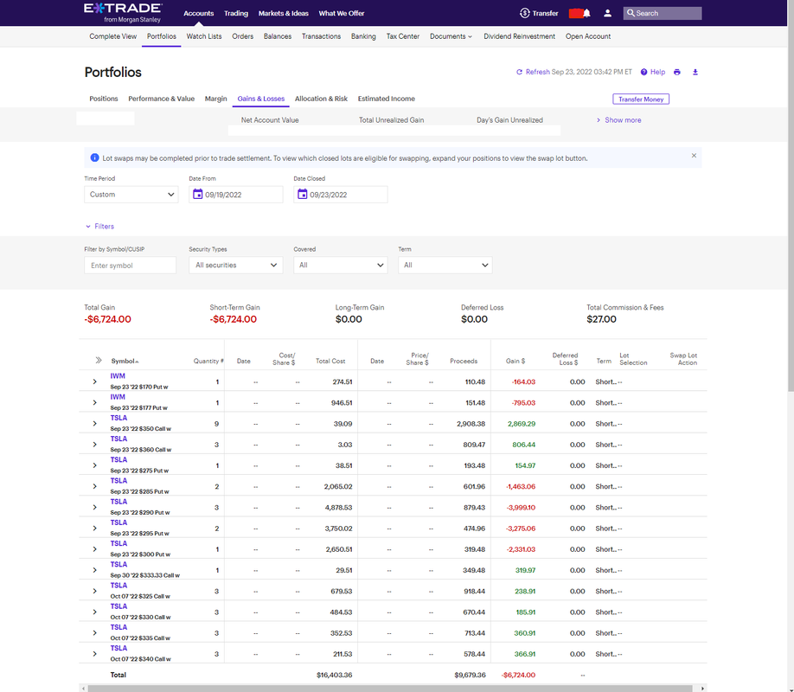Viewport: 794px width, 692px height.
Task: Click the download icon
Action: click(695, 72)
